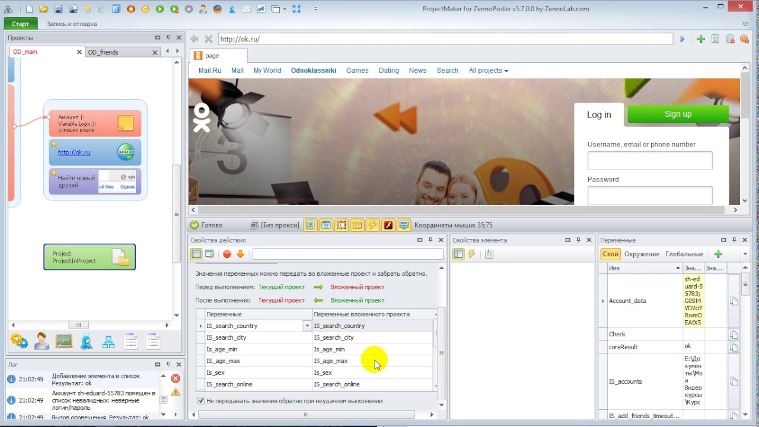
Task: Sort variables by the Имя column header
Action: [x=645, y=268]
